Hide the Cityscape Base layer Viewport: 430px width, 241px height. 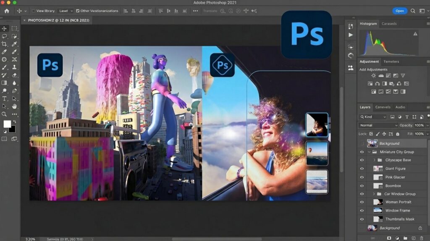[x=362, y=160]
